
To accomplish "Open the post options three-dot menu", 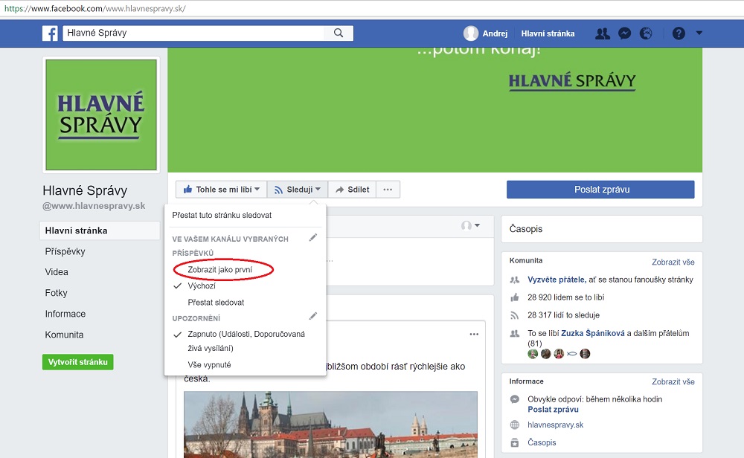I will coord(473,335).
